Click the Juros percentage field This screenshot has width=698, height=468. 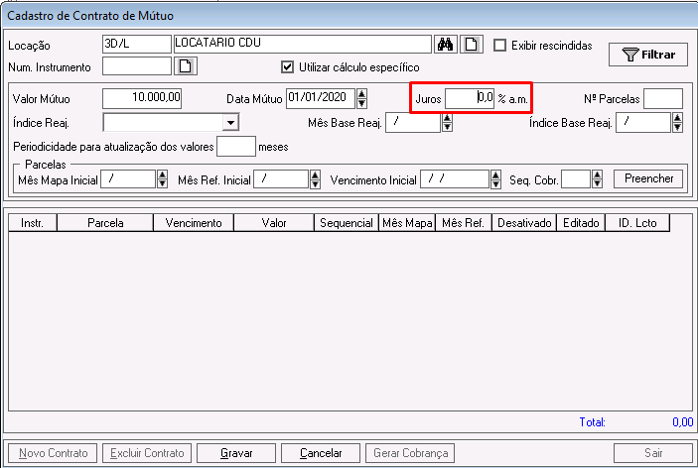pos(470,98)
